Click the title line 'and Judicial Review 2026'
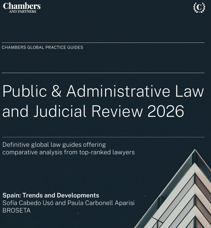Image resolution: width=211 pixels, height=228 pixels. (93, 111)
